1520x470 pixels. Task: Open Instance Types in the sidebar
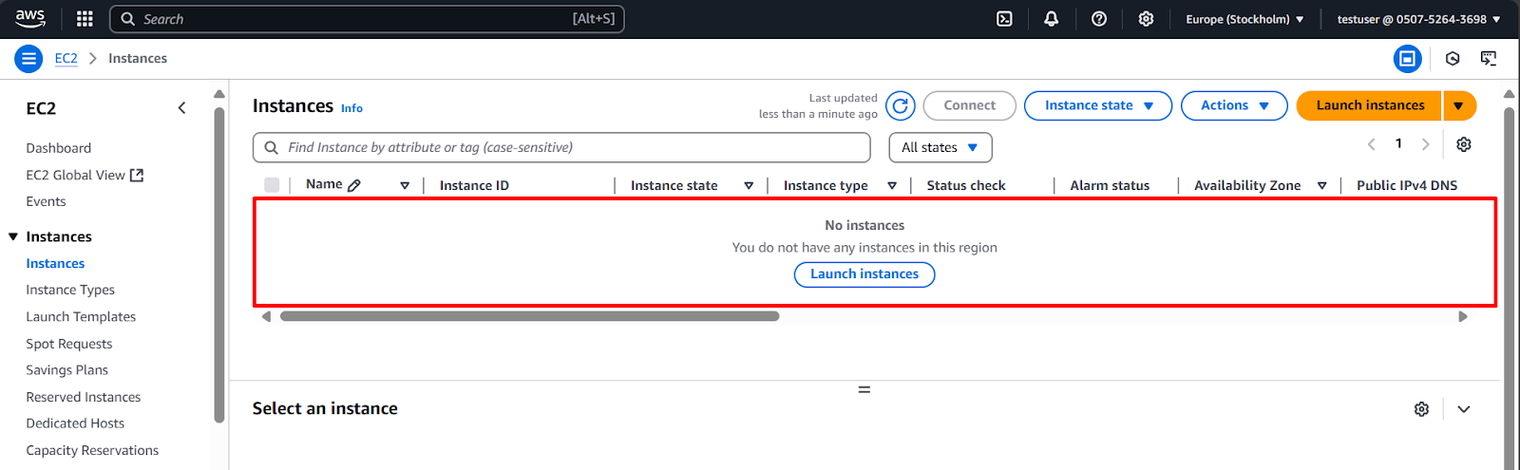(x=70, y=290)
